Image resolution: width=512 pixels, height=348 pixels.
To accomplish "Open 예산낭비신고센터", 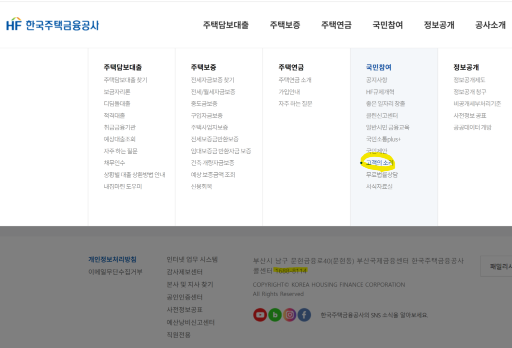I will [x=190, y=322].
